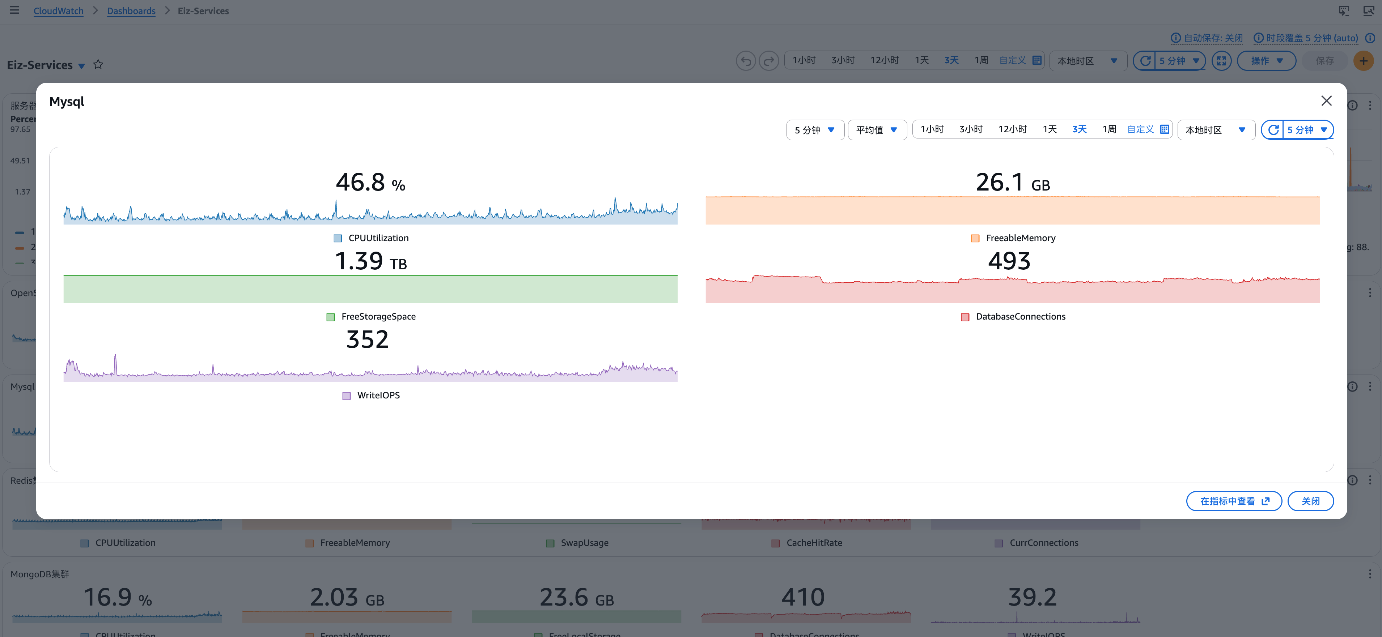Viewport: 1382px width, 637px height.
Task: Select 1天 time range in modal
Action: click(x=1050, y=129)
